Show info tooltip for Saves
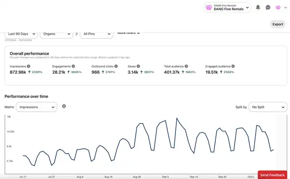 pos(138,66)
